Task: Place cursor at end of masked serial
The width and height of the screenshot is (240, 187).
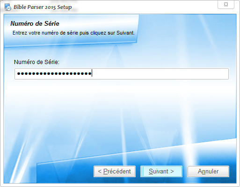Action: [x=92, y=73]
